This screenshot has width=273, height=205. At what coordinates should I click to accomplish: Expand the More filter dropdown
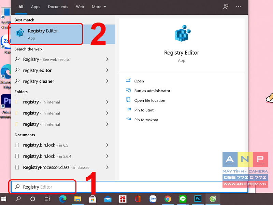(99, 7)
